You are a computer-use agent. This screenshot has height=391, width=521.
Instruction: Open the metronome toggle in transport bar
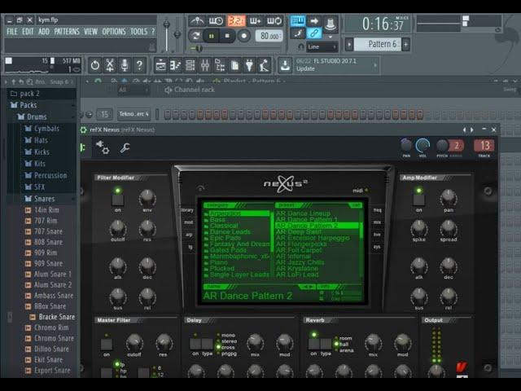click(197, 21)
